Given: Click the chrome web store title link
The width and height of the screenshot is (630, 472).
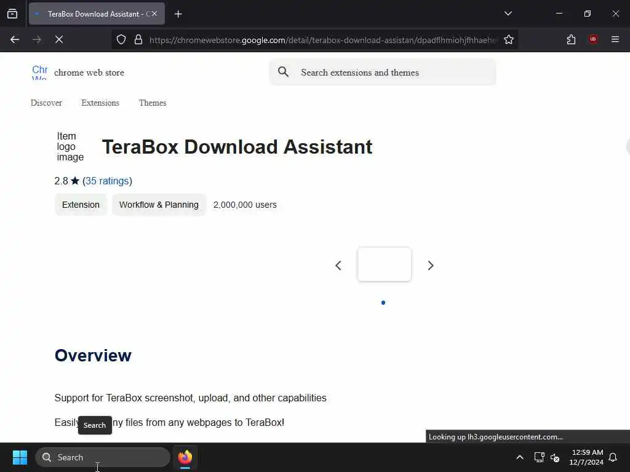Looking at the screenshot, I should click(x=89, y=73).
